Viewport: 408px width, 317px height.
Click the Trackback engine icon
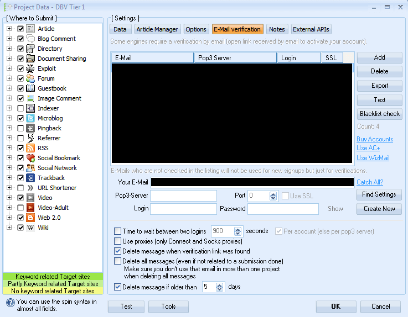[x=30, y=178]
